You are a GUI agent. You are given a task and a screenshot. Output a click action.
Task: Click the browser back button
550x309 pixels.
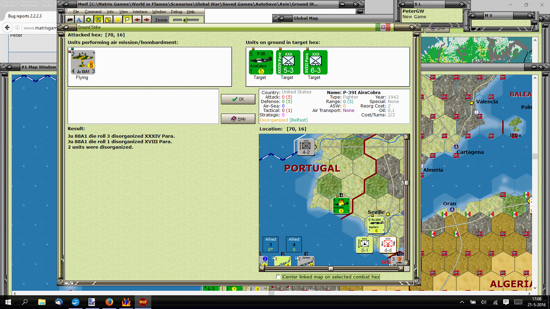7,27
